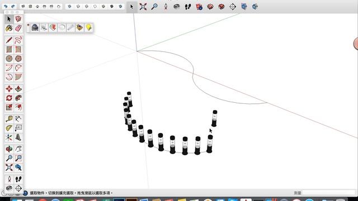Switch to Iso view in top toolbar
The width and height of the screenshot is (358, 201).
[x=23, y=7]
